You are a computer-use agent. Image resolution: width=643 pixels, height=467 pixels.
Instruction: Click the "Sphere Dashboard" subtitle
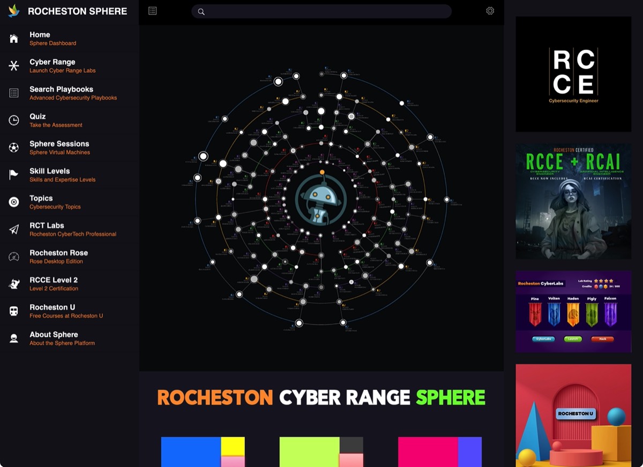53,43
